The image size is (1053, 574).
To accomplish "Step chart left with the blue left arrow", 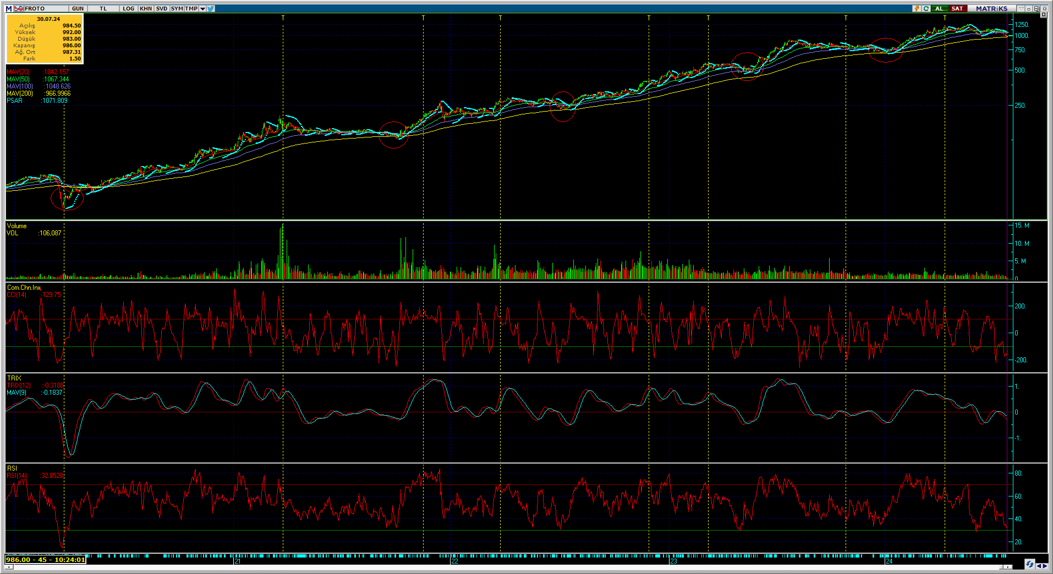I will [1039, 566].
